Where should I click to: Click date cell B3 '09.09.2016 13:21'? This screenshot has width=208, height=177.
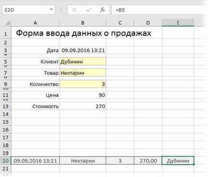point(83,50)
